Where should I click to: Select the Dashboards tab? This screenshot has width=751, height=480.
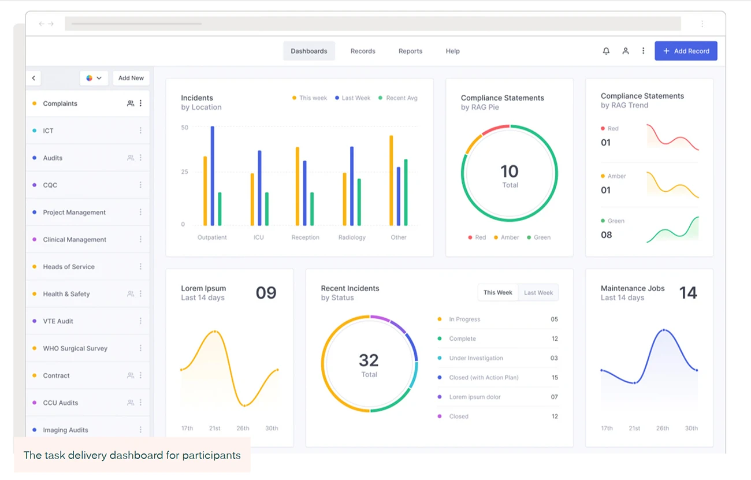[309, 51]
